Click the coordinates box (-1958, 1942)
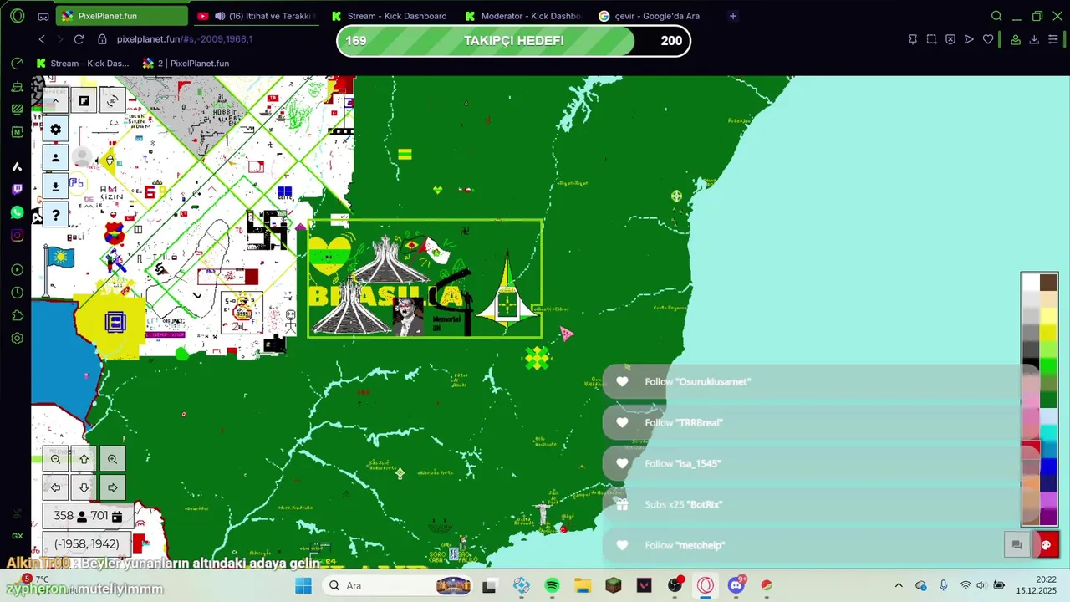Screen dimensions: 1070x602 [x=87, y=543]
